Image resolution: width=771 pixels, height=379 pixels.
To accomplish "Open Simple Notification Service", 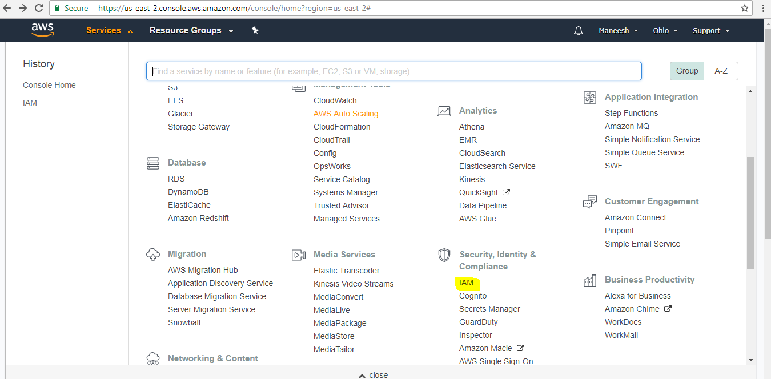I will [x=652, y=139].
